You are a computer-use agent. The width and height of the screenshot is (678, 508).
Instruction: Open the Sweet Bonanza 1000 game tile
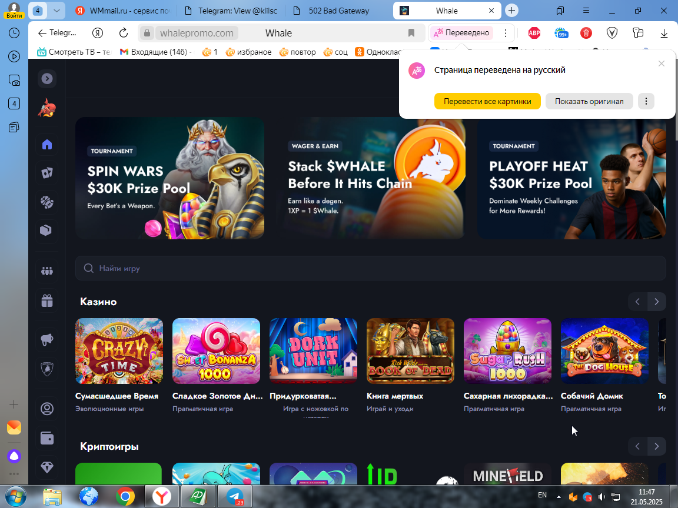216,351
